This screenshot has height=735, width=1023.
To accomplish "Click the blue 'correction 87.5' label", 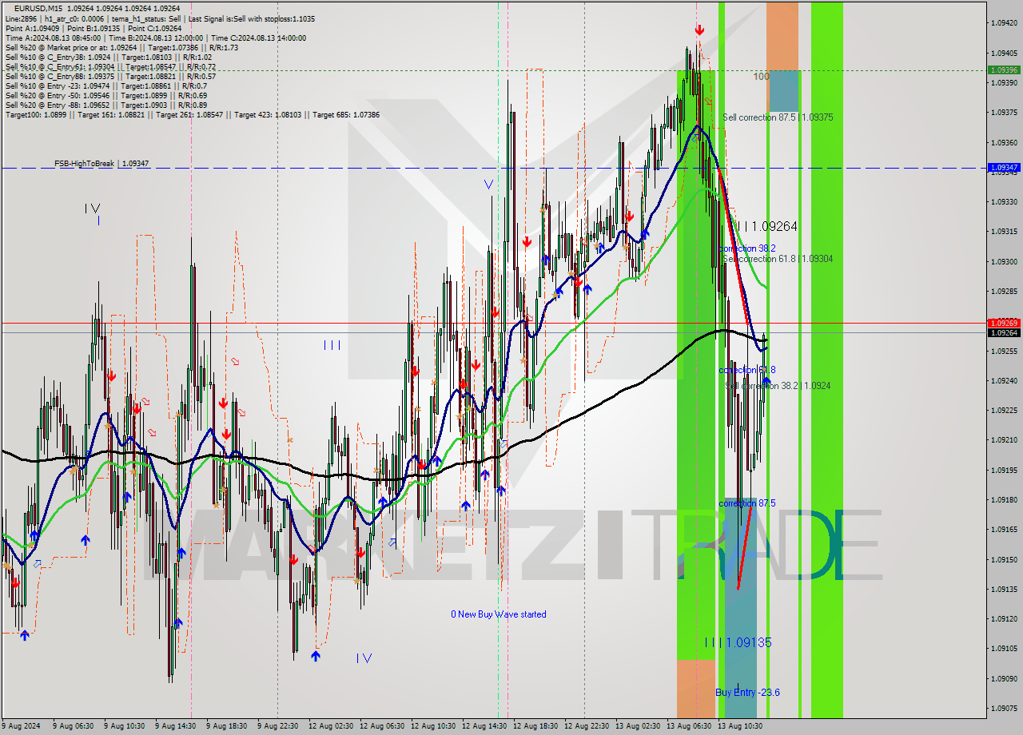I will coord(747,503).
